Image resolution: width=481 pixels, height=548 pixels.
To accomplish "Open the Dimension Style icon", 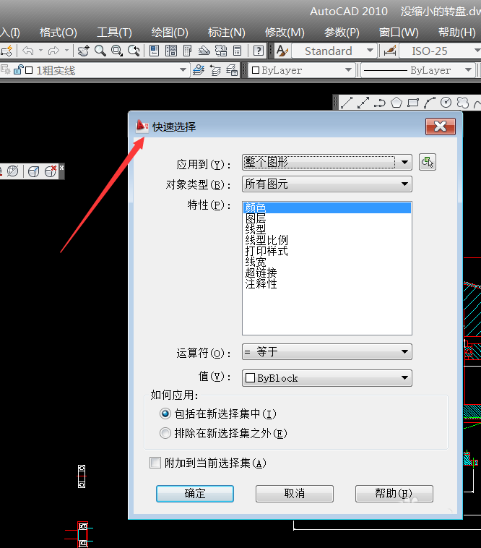I will [x=390, y=51].
